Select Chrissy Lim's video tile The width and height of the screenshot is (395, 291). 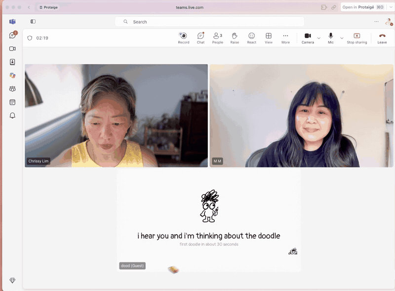click(x=117, y=116)
